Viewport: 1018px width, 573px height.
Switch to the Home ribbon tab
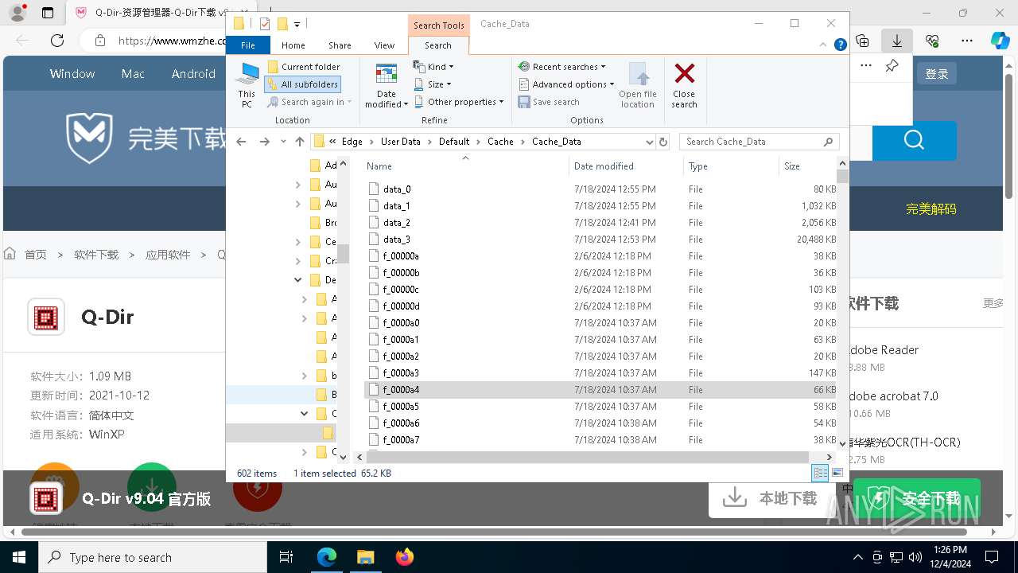(293, 45)
